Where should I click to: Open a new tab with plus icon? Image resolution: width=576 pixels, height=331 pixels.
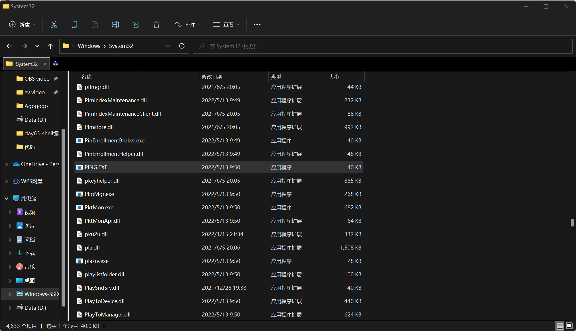pos(56,64)
